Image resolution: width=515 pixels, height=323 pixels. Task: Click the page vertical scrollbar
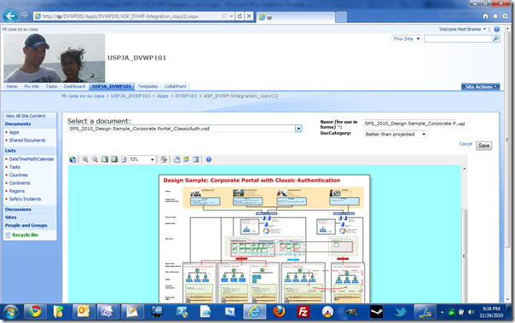pyautogui.click(x=508, y=164)
